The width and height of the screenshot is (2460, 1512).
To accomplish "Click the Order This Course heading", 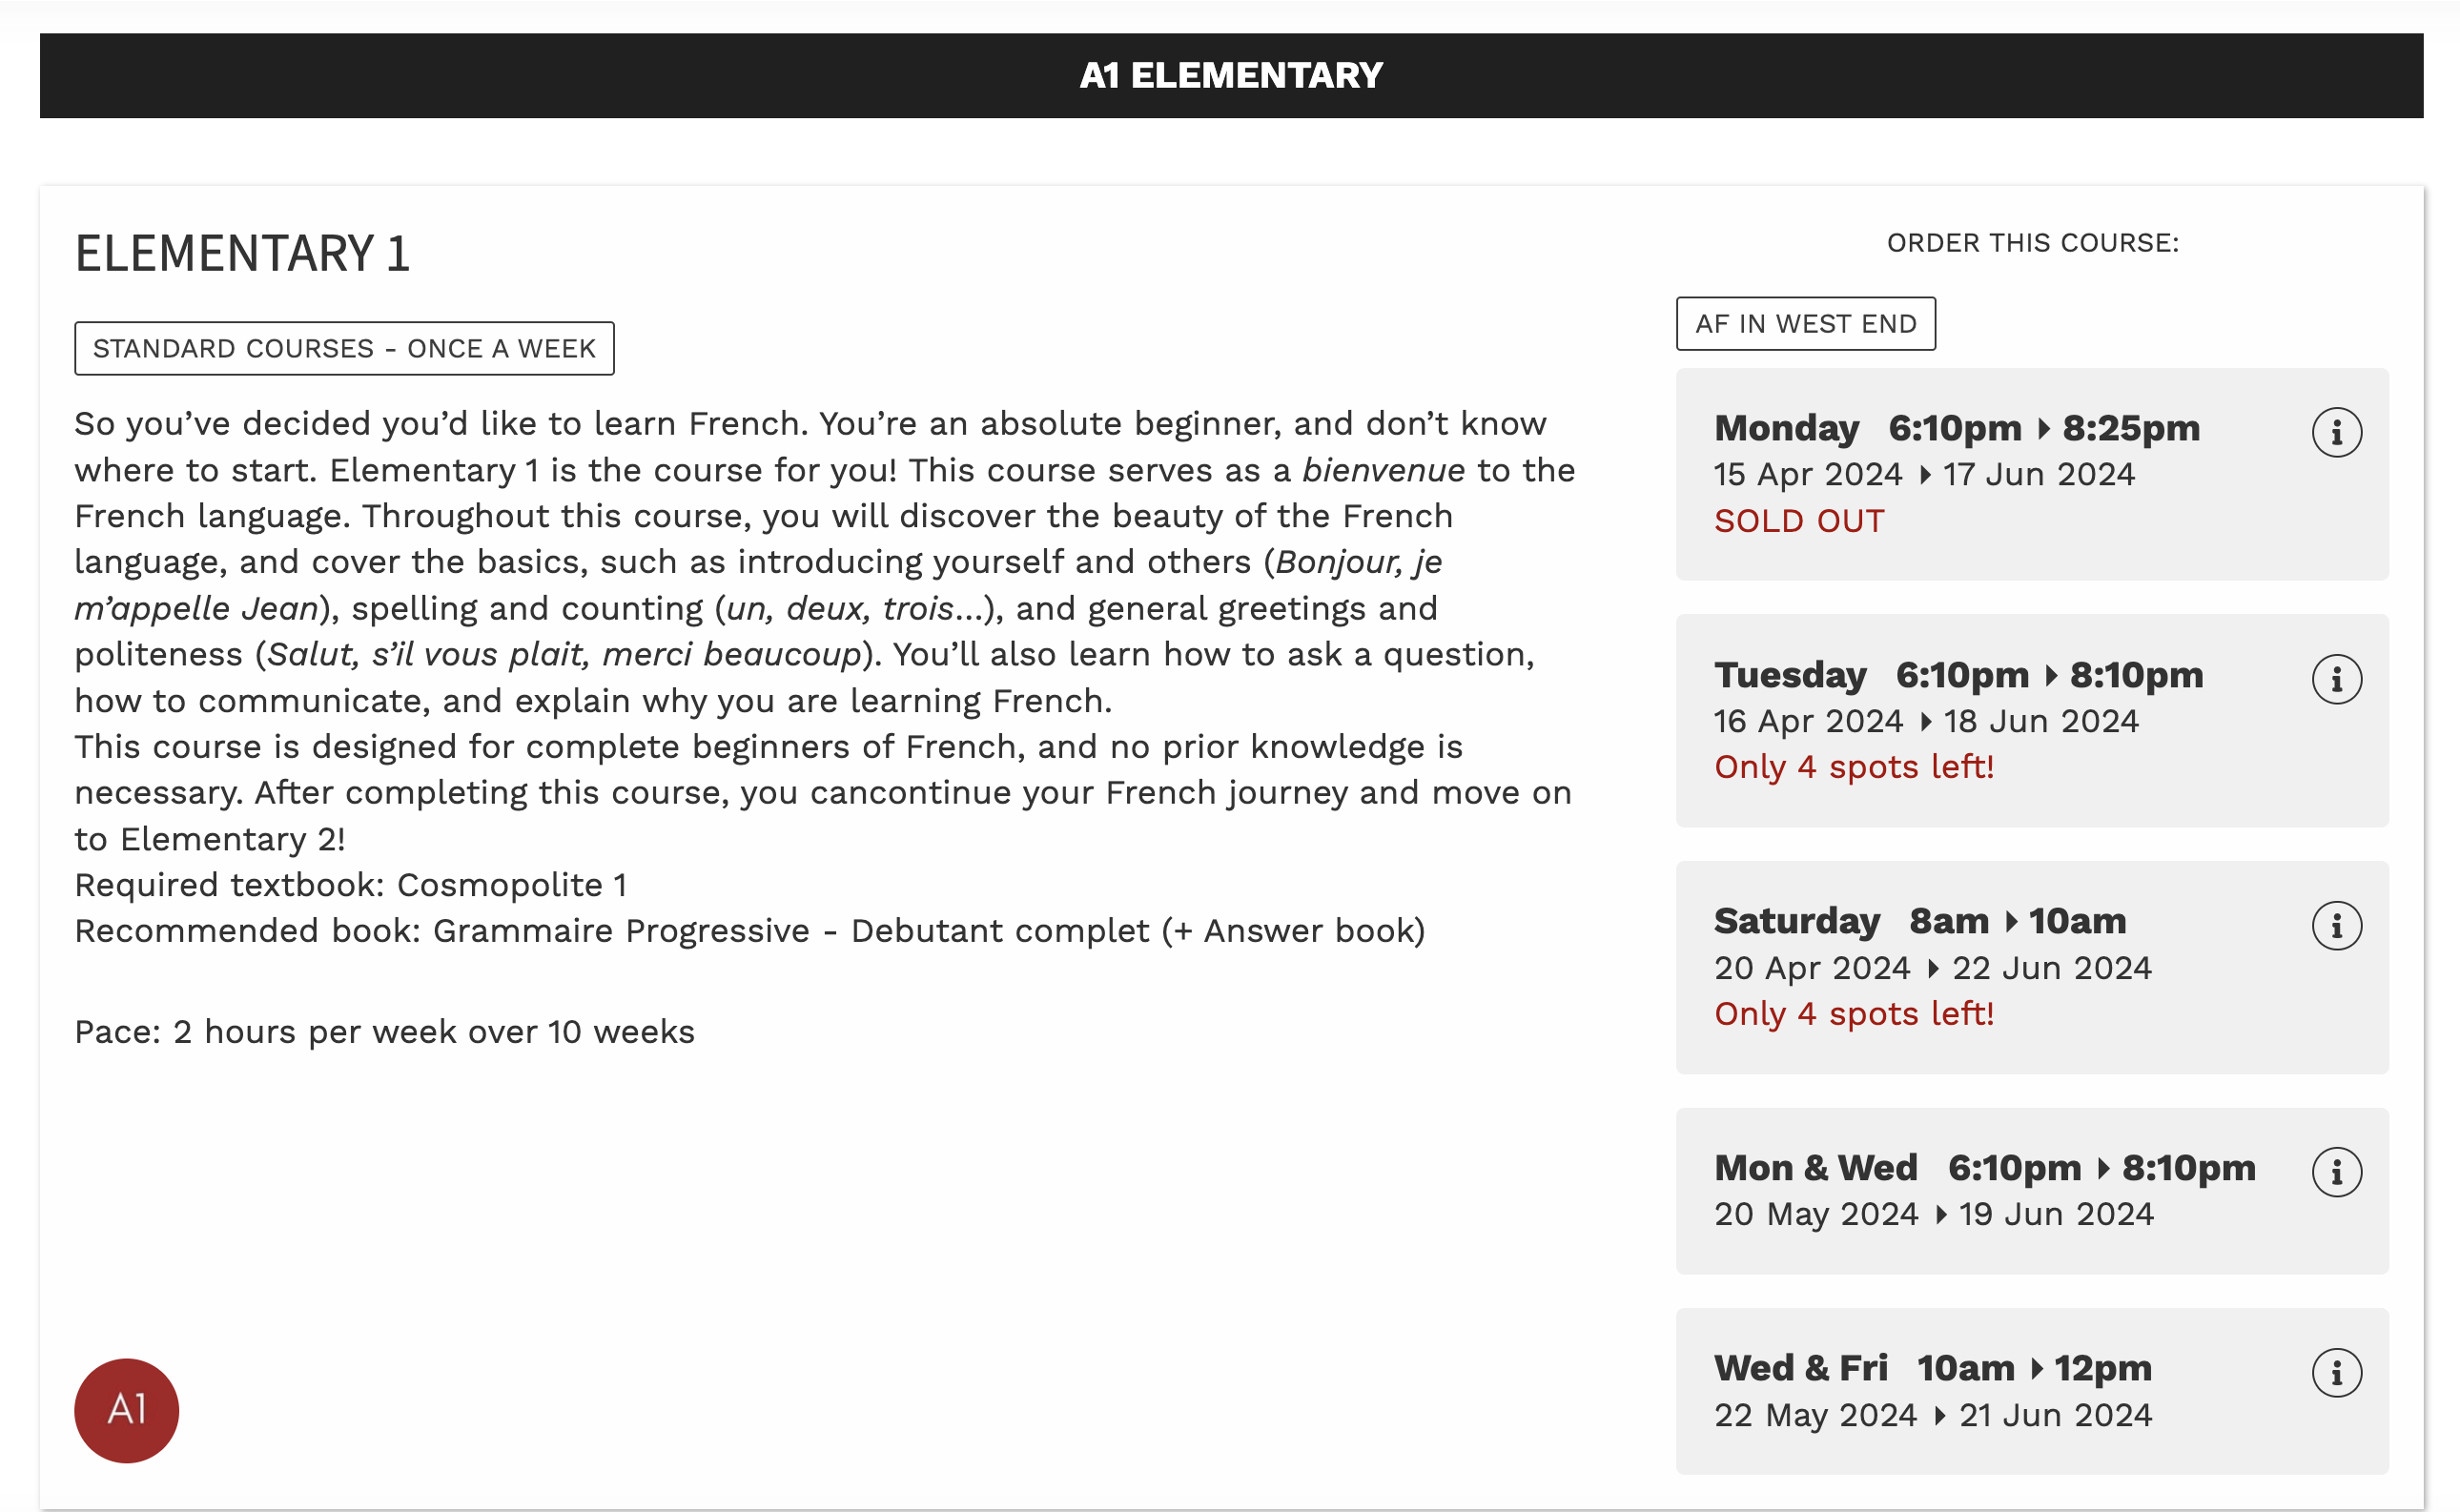I will tap(2032, 243).
